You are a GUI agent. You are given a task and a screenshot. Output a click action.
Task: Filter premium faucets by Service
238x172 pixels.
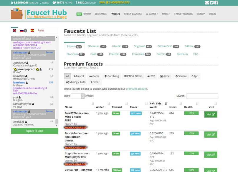tap(181, 76)
